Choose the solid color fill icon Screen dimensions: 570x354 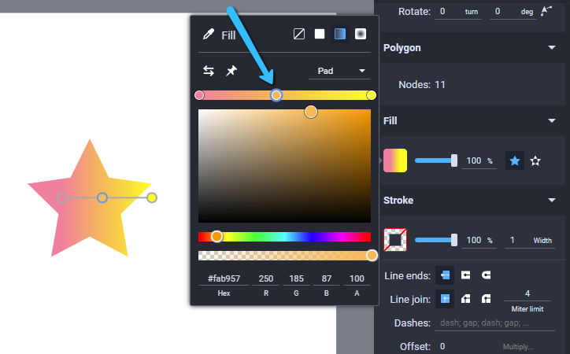[x=320, y=34]
